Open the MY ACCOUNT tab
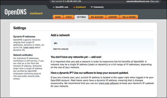Image resolution: width=167 pixels, height=98 pixels. 97,17
